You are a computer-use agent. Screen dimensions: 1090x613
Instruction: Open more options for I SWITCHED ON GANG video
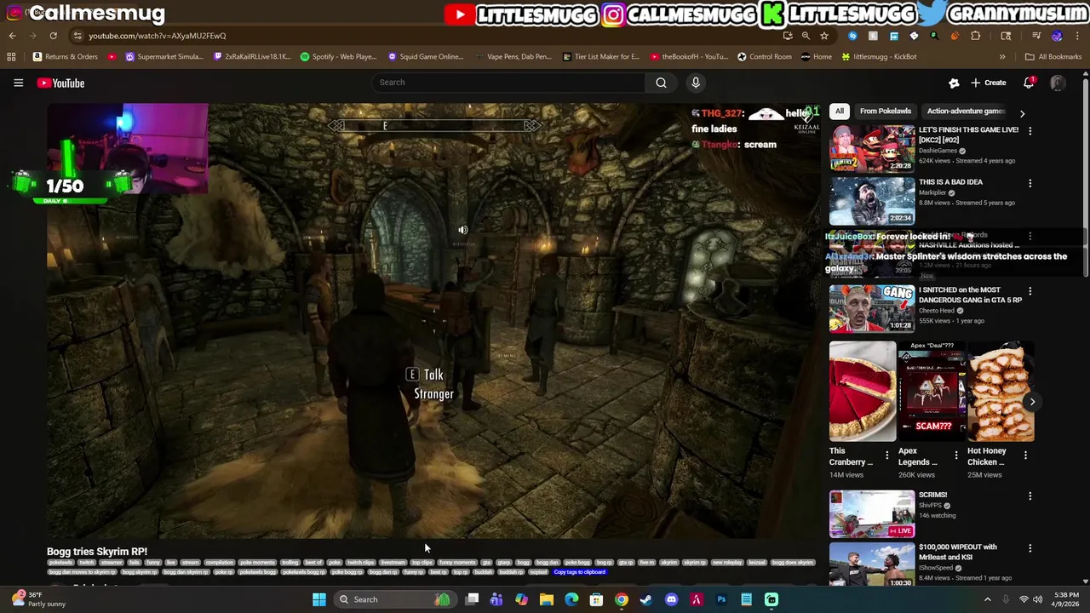1030,291
